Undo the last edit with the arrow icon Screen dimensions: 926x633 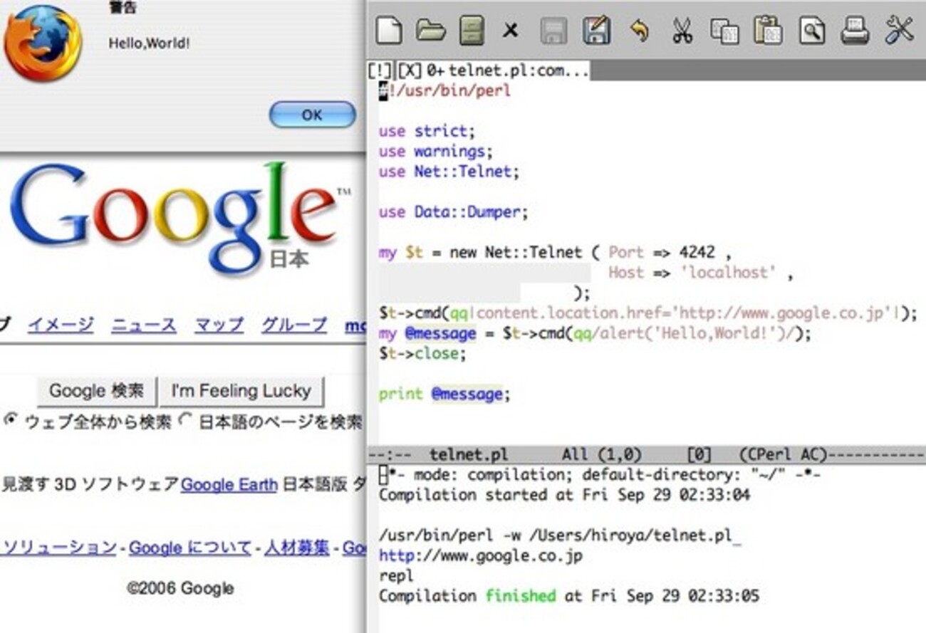[639, 31]
